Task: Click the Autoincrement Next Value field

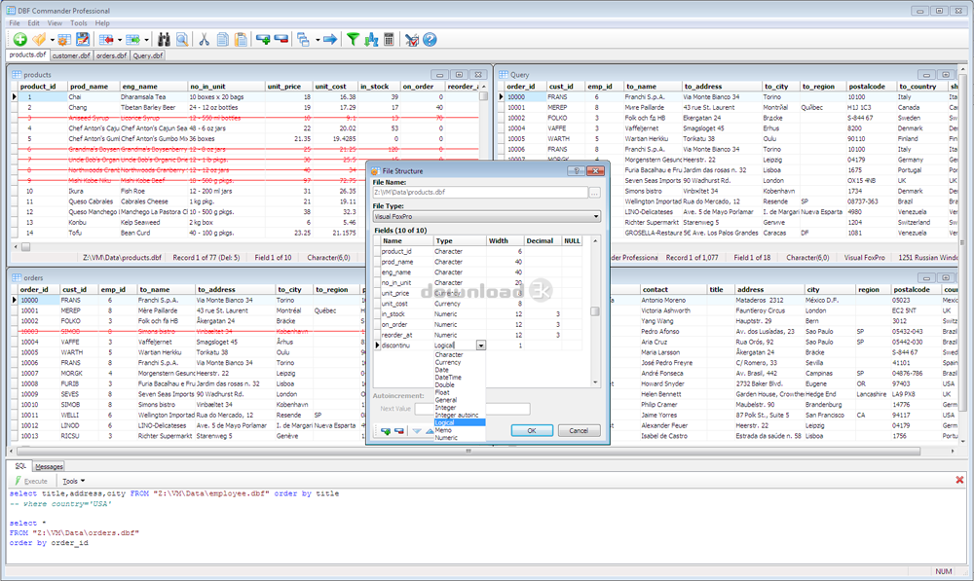Action: click(x=472, y=409)
